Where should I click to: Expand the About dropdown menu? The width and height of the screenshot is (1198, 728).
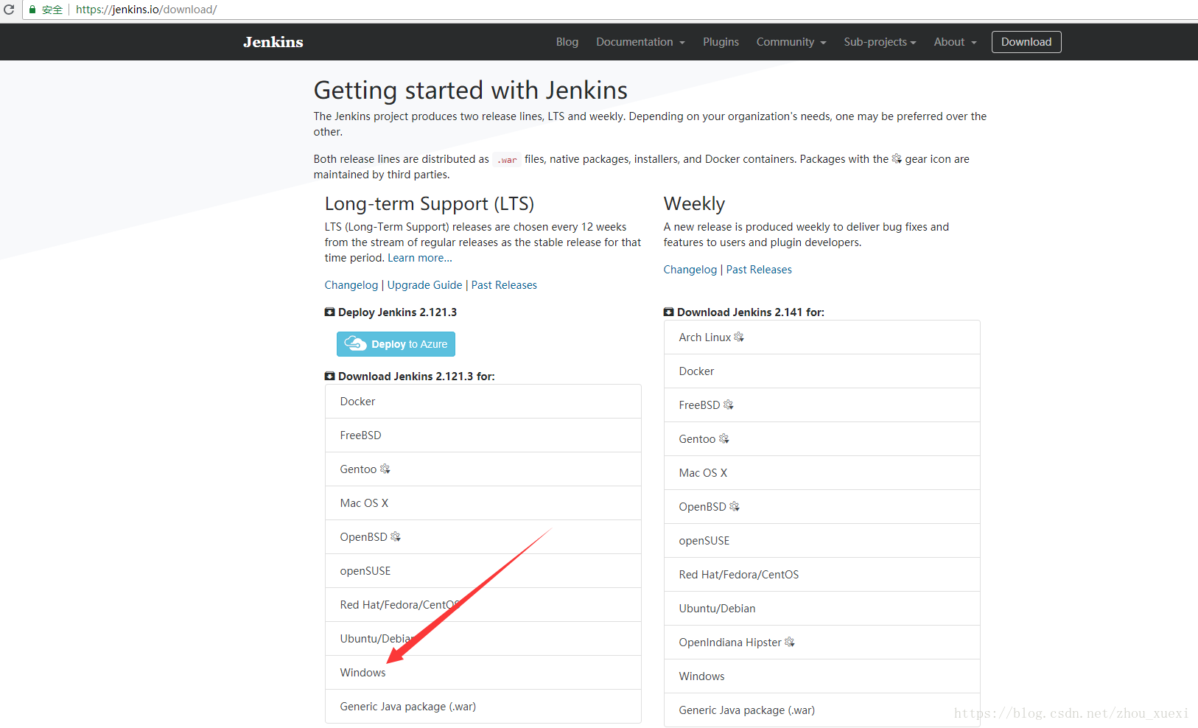coord(955,42)
